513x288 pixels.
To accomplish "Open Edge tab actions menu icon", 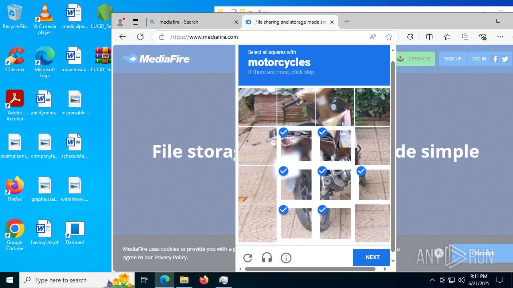I will (135, 22).
